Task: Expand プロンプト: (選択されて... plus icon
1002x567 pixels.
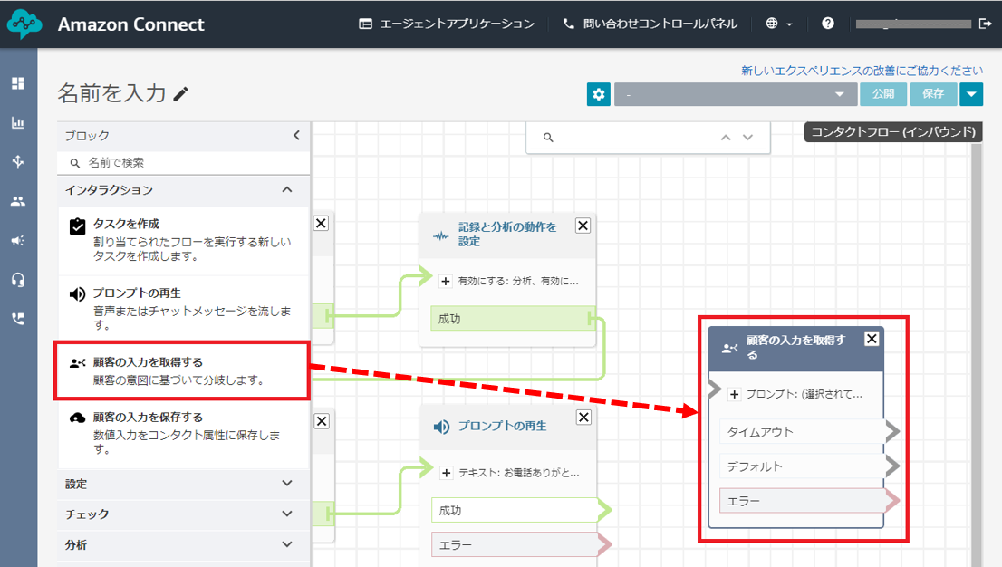Action: pos(734,394)
